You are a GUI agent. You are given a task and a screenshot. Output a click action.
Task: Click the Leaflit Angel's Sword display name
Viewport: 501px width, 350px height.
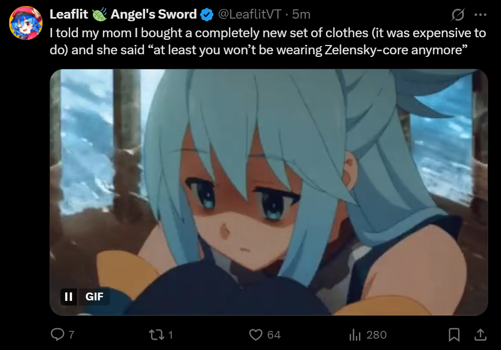[x=123, y=14]
